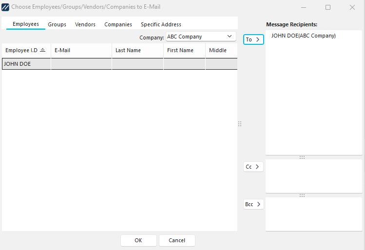Screen dimensions: 365x250
Task: Switch to the Companies tab
Action: 118,24
